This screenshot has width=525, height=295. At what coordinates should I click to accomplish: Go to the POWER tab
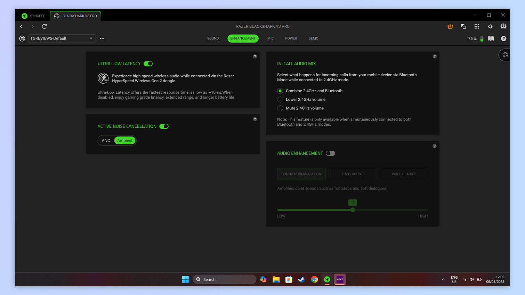click(x=291, y=39)
